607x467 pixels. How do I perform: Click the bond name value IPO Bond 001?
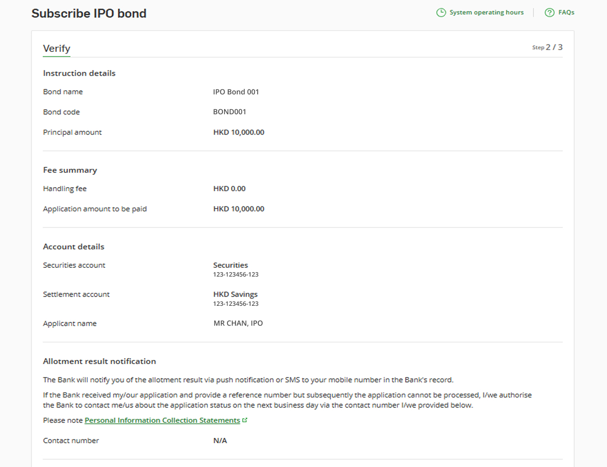pos(236,92)
